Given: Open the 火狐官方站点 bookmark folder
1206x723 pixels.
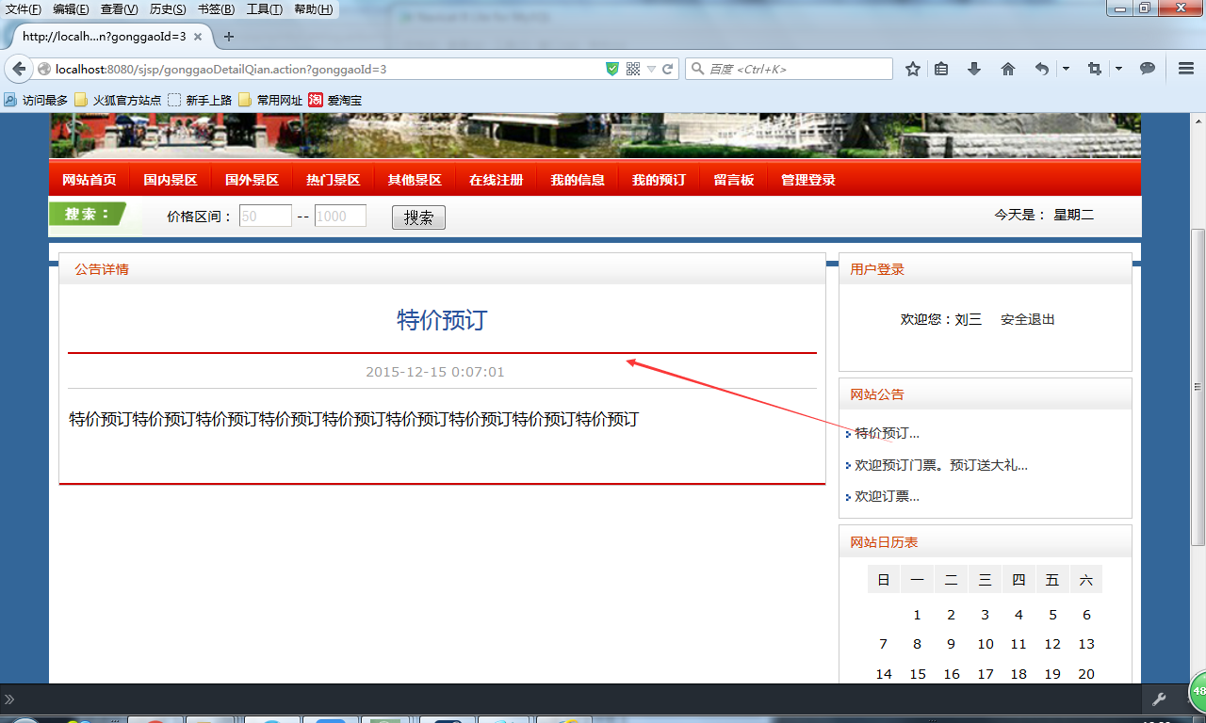Looking at the screenshot, I should [118, 100].
